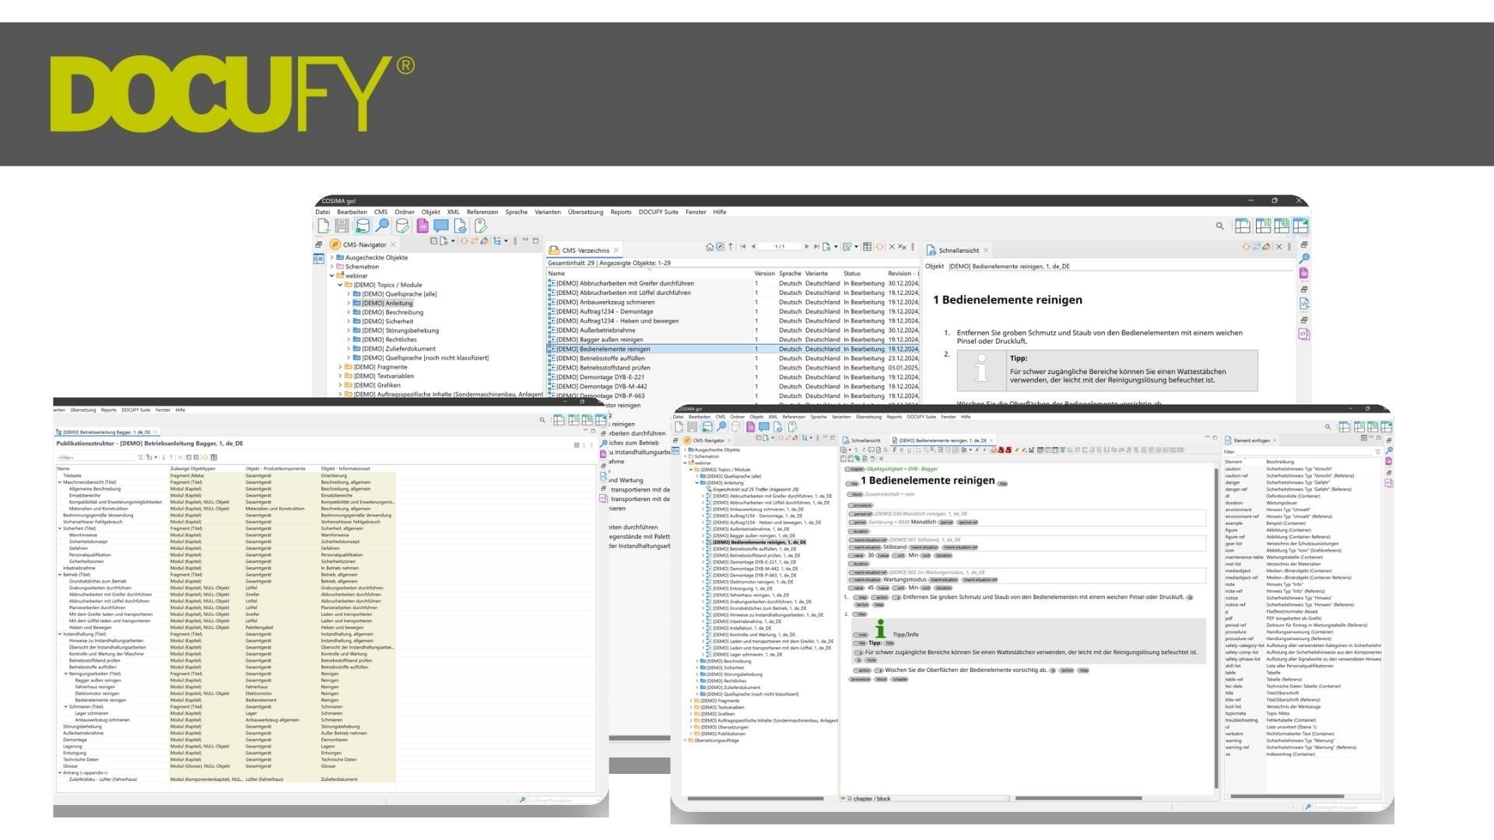Apply underline with the U icon in the editor
Viewport: 1494px width, 840px height.
(909, 450)
